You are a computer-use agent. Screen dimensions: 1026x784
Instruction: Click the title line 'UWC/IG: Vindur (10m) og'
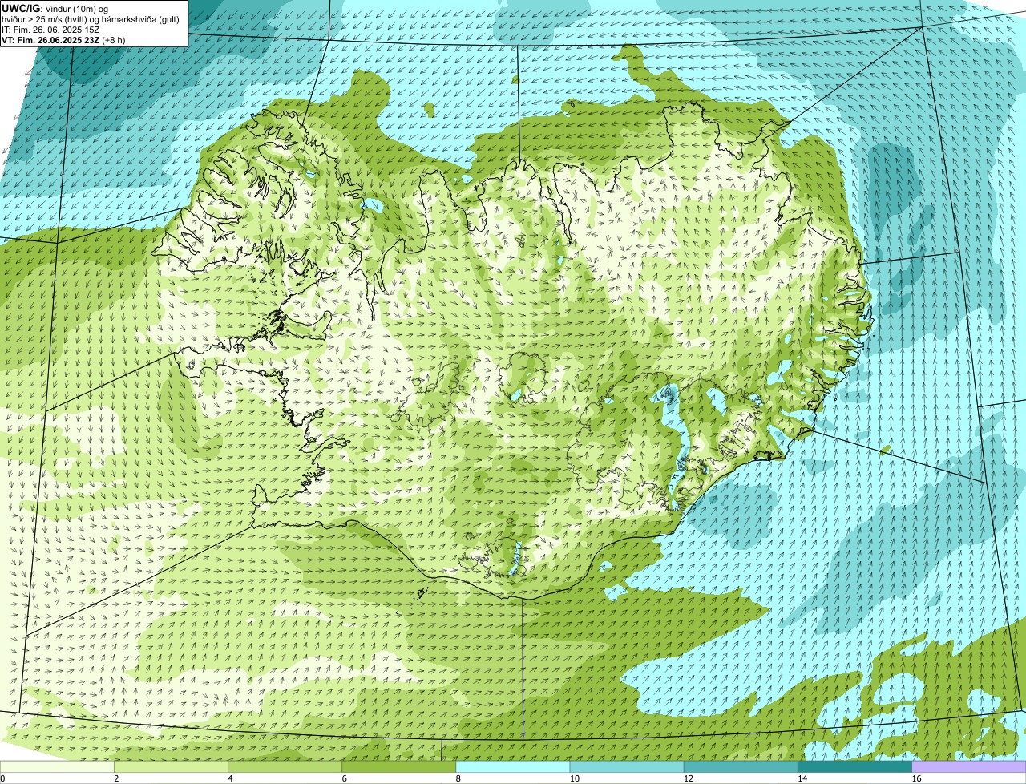(55, 8)
